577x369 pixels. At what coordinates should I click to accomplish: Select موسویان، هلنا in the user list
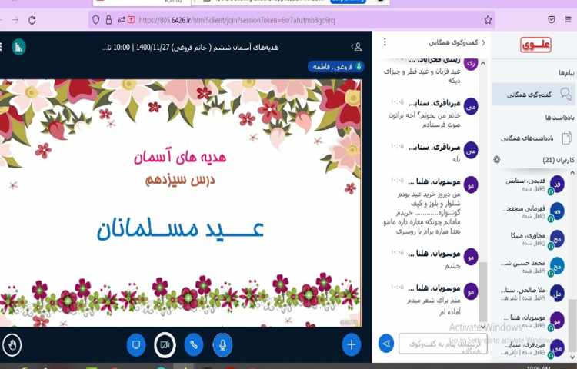tap(534, 321)
